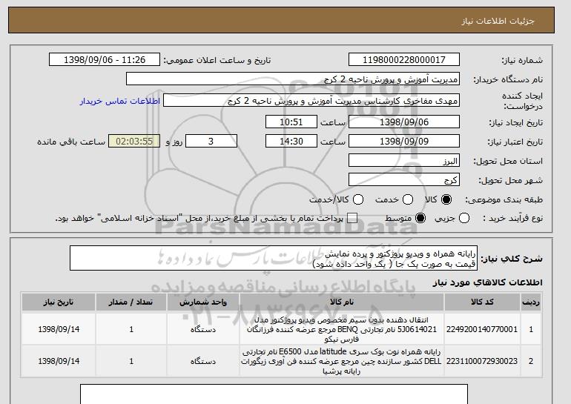This screenshot has width=571, height=404.
Task: Click the remaining days field showing 3
Action: [211, 142]
